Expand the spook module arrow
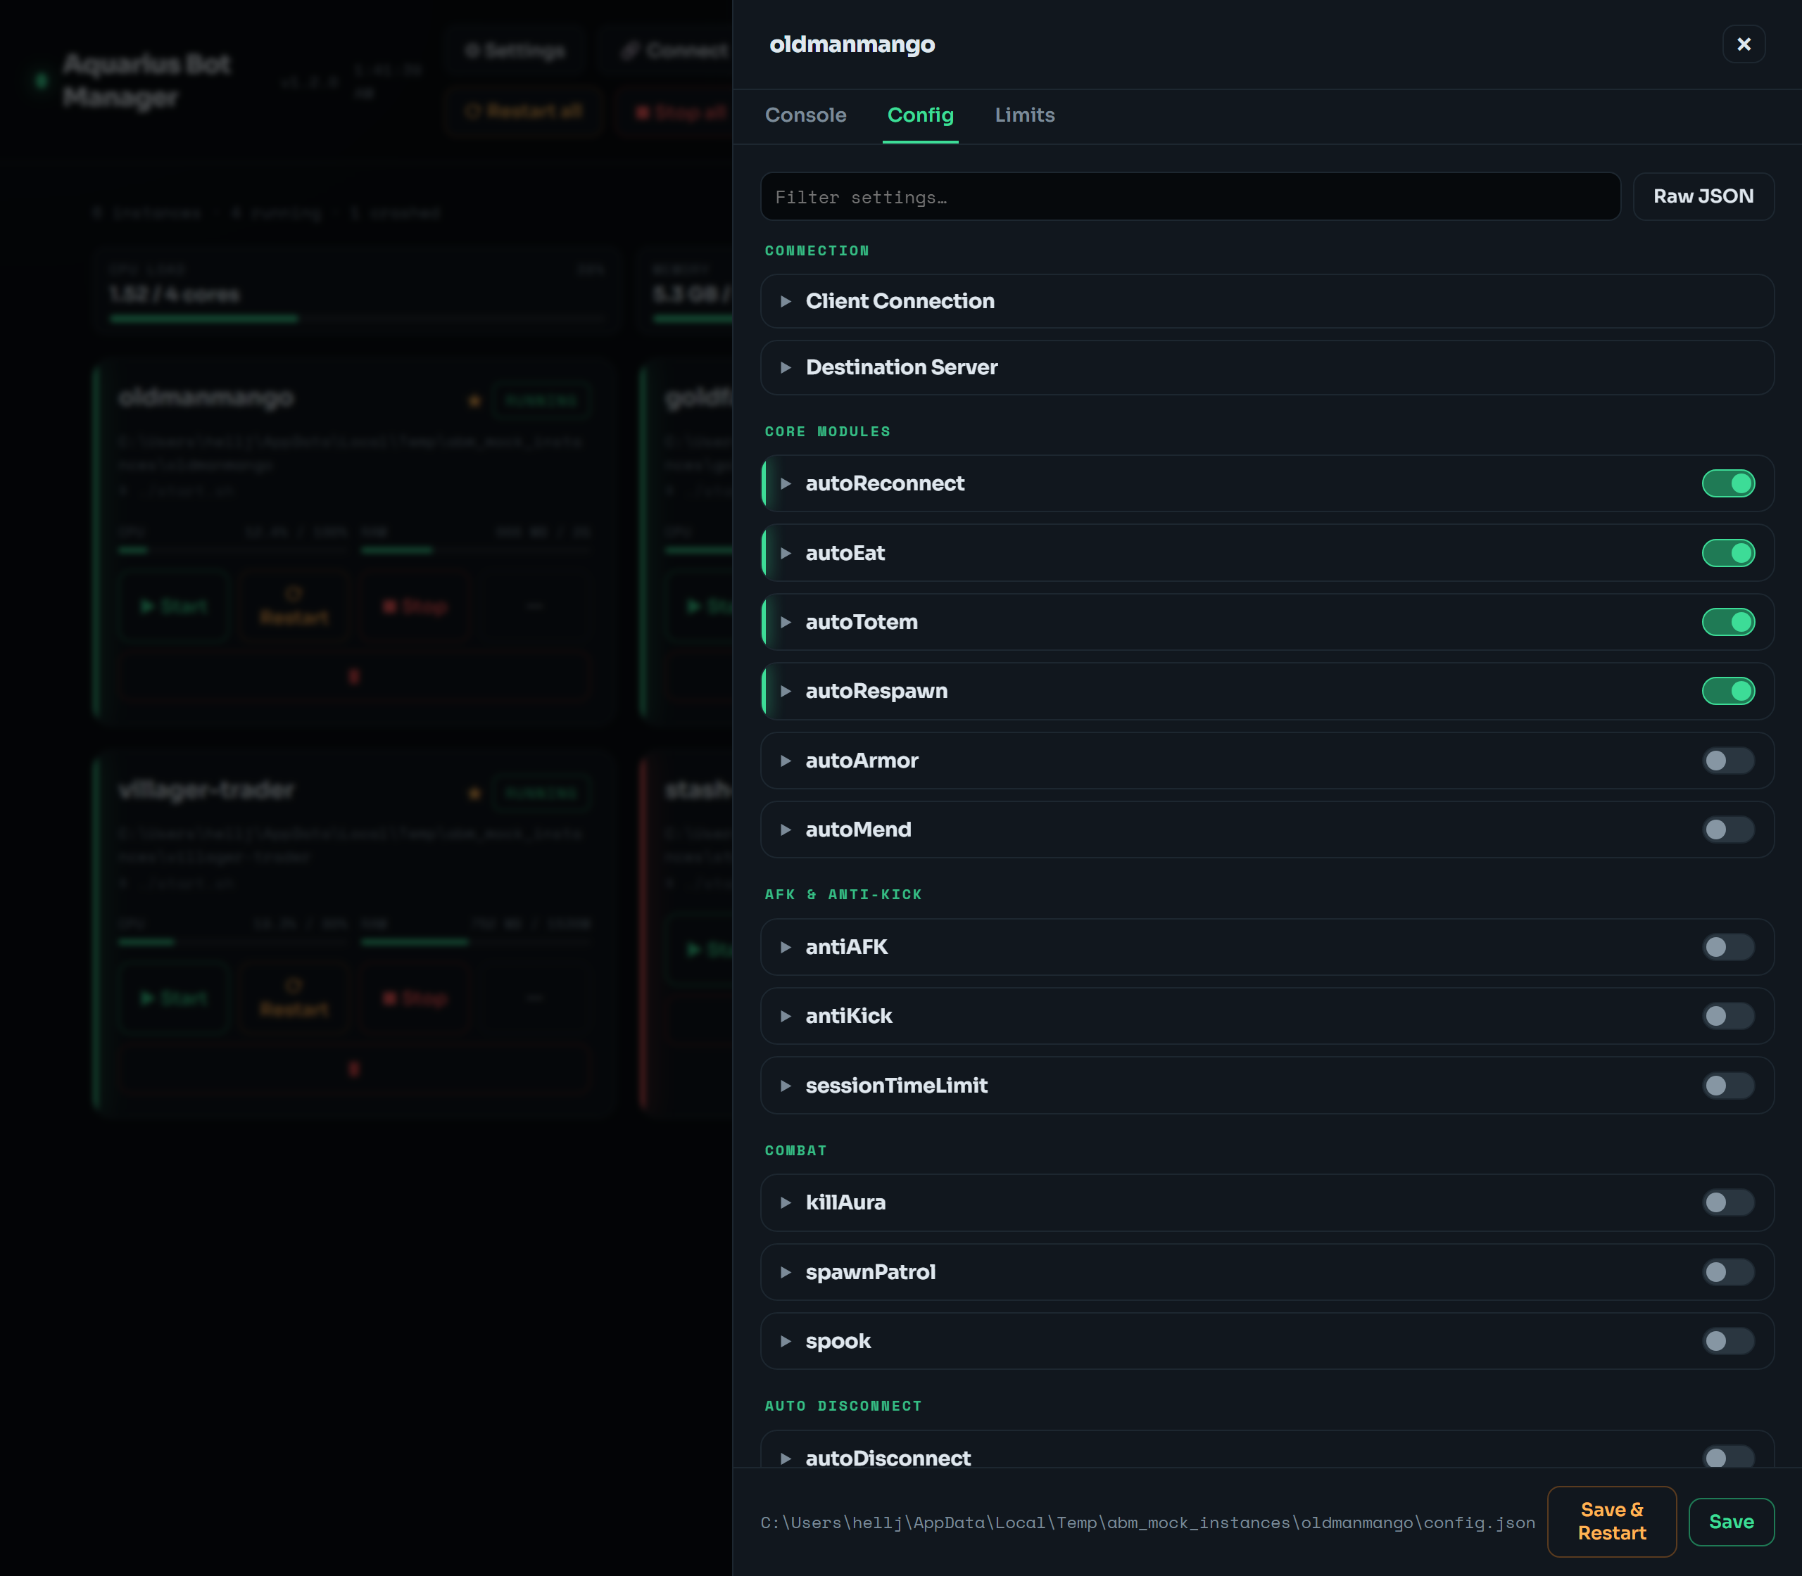Screen dimensions: 1802x1576 click(786, 1341)
